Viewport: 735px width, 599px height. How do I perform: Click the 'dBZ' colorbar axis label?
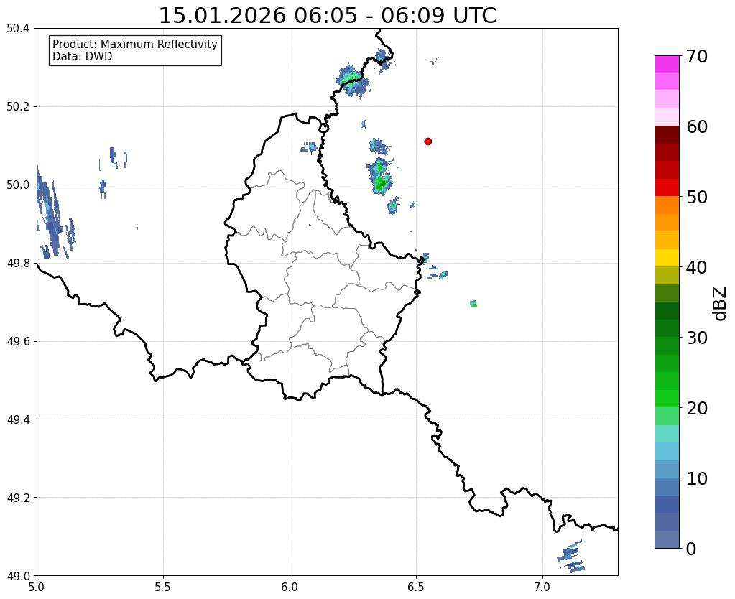click(x=721, y=304)
